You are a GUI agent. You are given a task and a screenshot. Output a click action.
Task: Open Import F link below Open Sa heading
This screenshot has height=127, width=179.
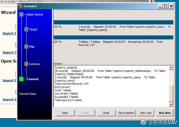pyautogui.click(x=10, y=80)
